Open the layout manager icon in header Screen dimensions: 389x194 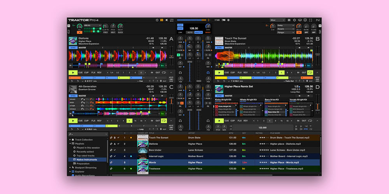tap(289, 20)
